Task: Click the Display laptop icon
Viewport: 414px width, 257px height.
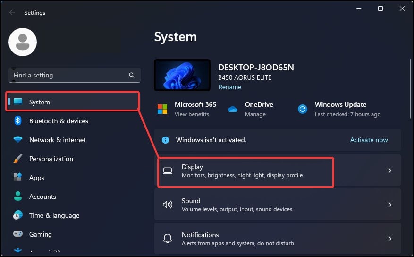Action: (168, 171)
